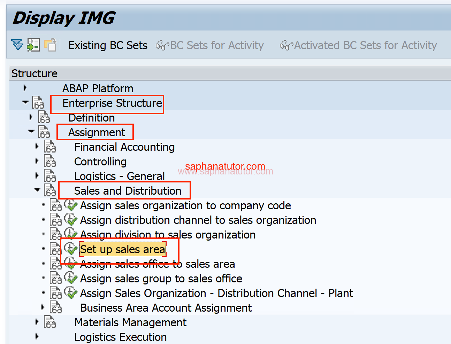Image resolution: width=451 pixels, height=344 pixels.
Task: Open documentation for Assign Sales Organization - Distribution Channel - Plant
Action: click(x=56, y=293)
